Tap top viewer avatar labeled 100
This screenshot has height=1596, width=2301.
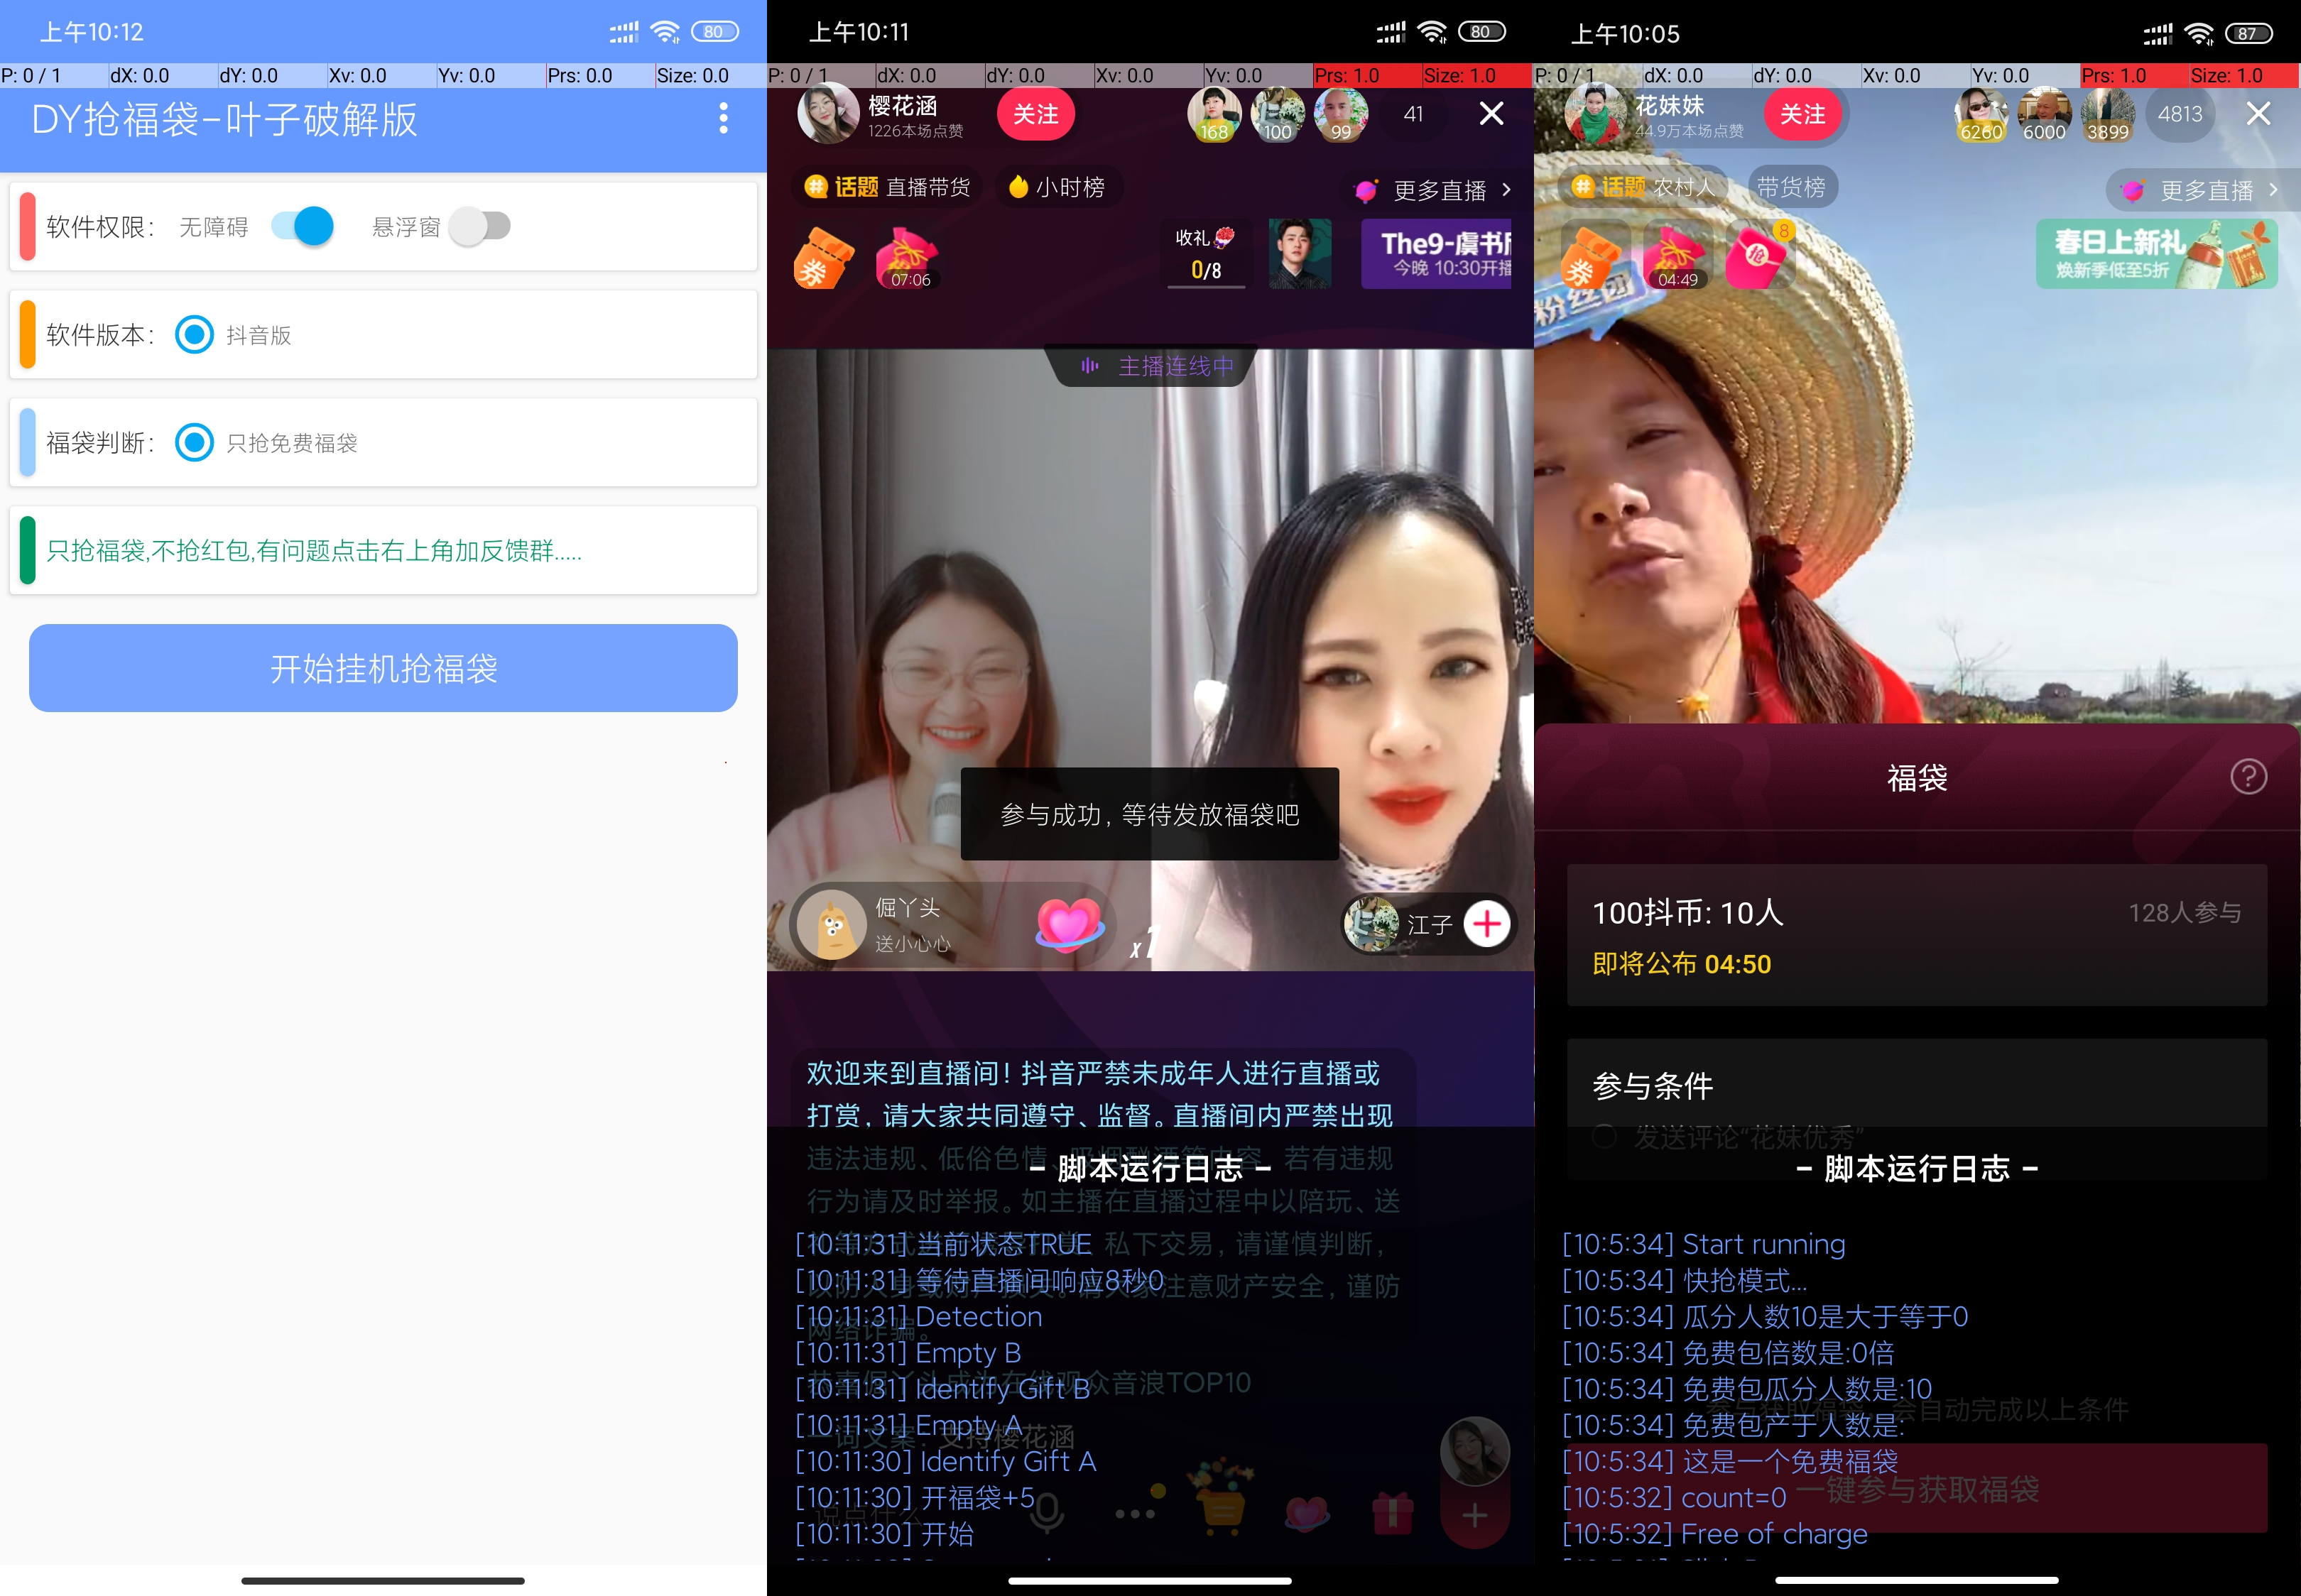point(1278,114)
